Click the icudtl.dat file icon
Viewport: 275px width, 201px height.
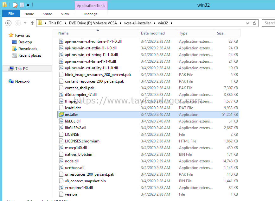click(61, 108)
